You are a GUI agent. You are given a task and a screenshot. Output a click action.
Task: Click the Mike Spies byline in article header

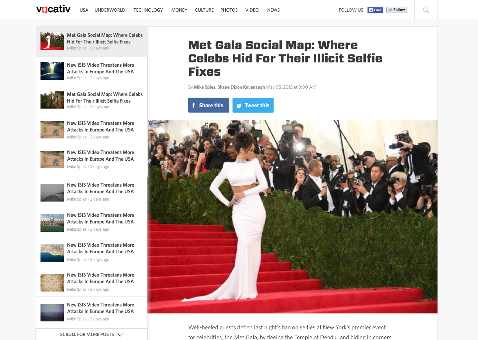[x=204, y=87]
